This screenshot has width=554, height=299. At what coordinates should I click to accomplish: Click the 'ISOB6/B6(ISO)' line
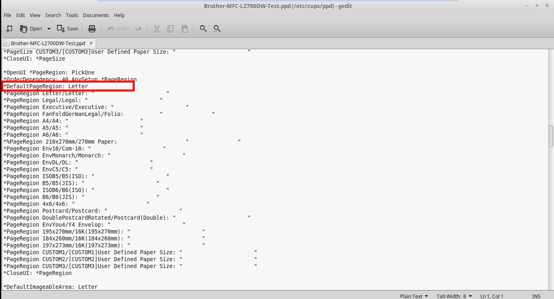(86, 190)
